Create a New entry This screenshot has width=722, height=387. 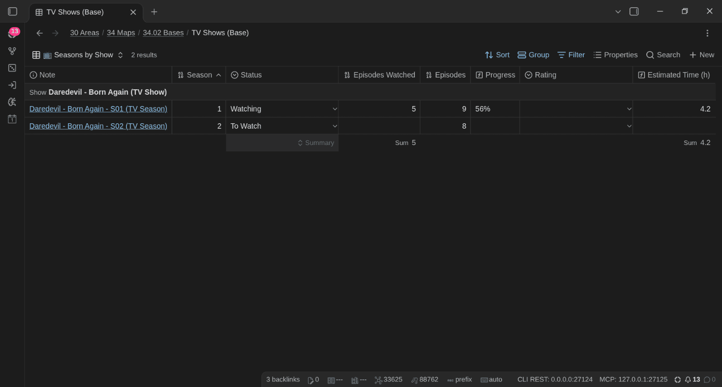point(702,55)
